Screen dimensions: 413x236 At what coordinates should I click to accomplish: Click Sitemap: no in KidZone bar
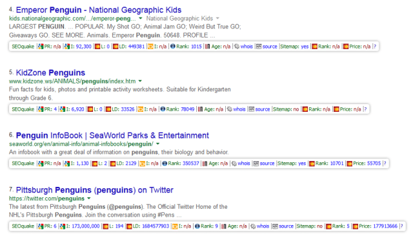pos(286,109)
